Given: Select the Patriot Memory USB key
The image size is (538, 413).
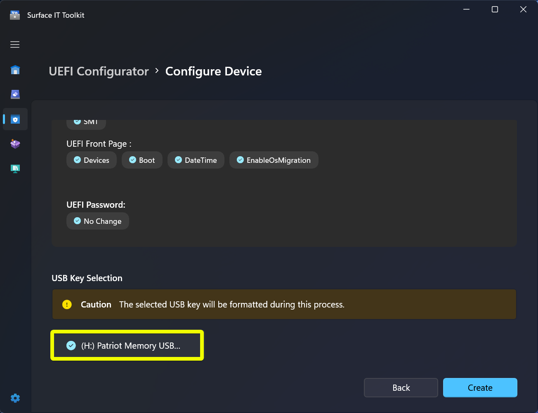Looking at the screenshot, I should pyautogui.click(x=127, y=345).
